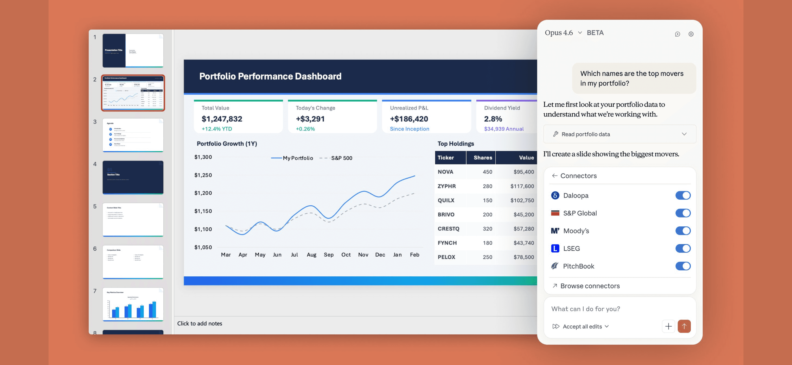Viewport: 792px width, 365px height.
Task: Click the LSEG connector logo
Action: [555, 248]
